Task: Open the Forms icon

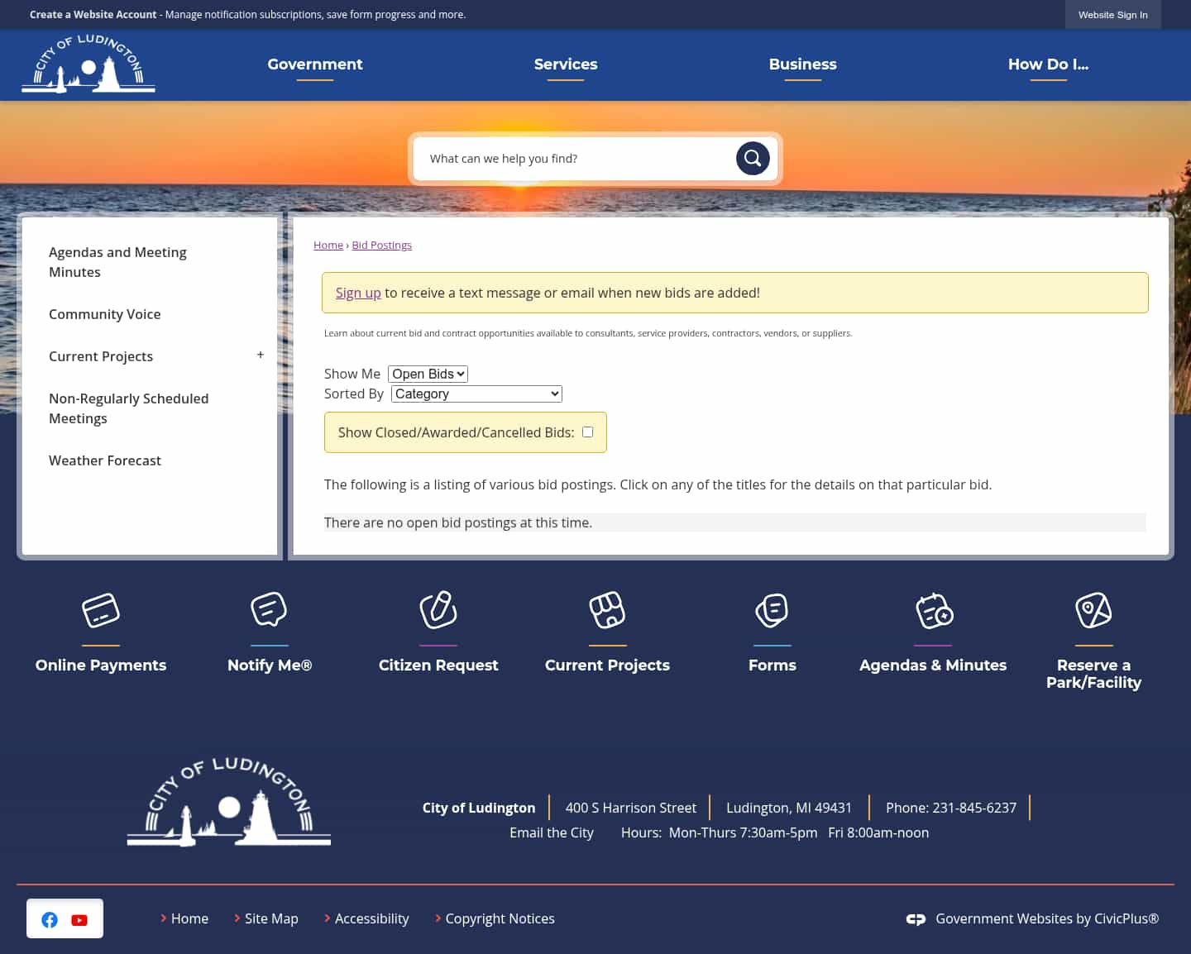Action: (772, 611)
